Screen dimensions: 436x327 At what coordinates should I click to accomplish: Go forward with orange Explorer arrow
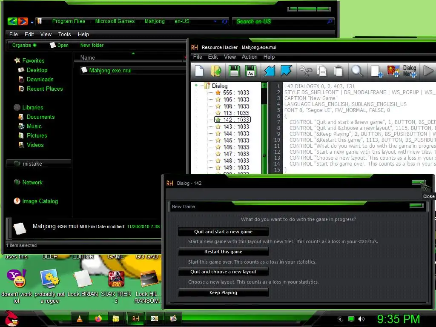[23, 21]
